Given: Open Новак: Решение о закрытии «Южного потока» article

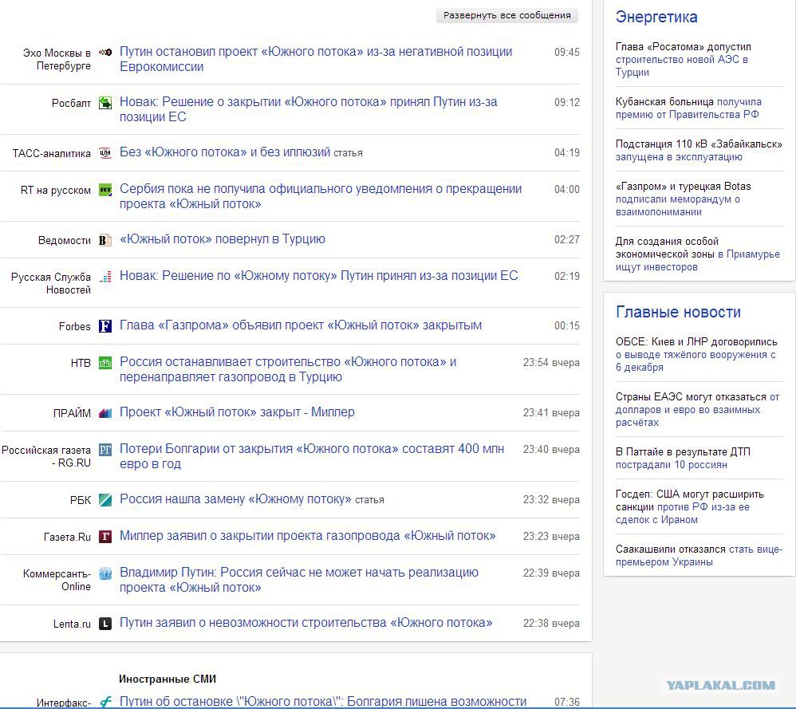Looking at the screenshot, I should pyautogui.click(x=308, y=109).
